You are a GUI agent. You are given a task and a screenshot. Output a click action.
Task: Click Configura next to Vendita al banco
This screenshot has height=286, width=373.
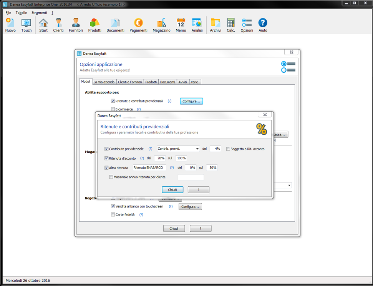tap(190, 207)
